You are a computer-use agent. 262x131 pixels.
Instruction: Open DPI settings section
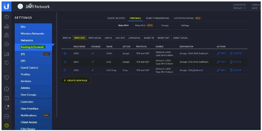34,61
